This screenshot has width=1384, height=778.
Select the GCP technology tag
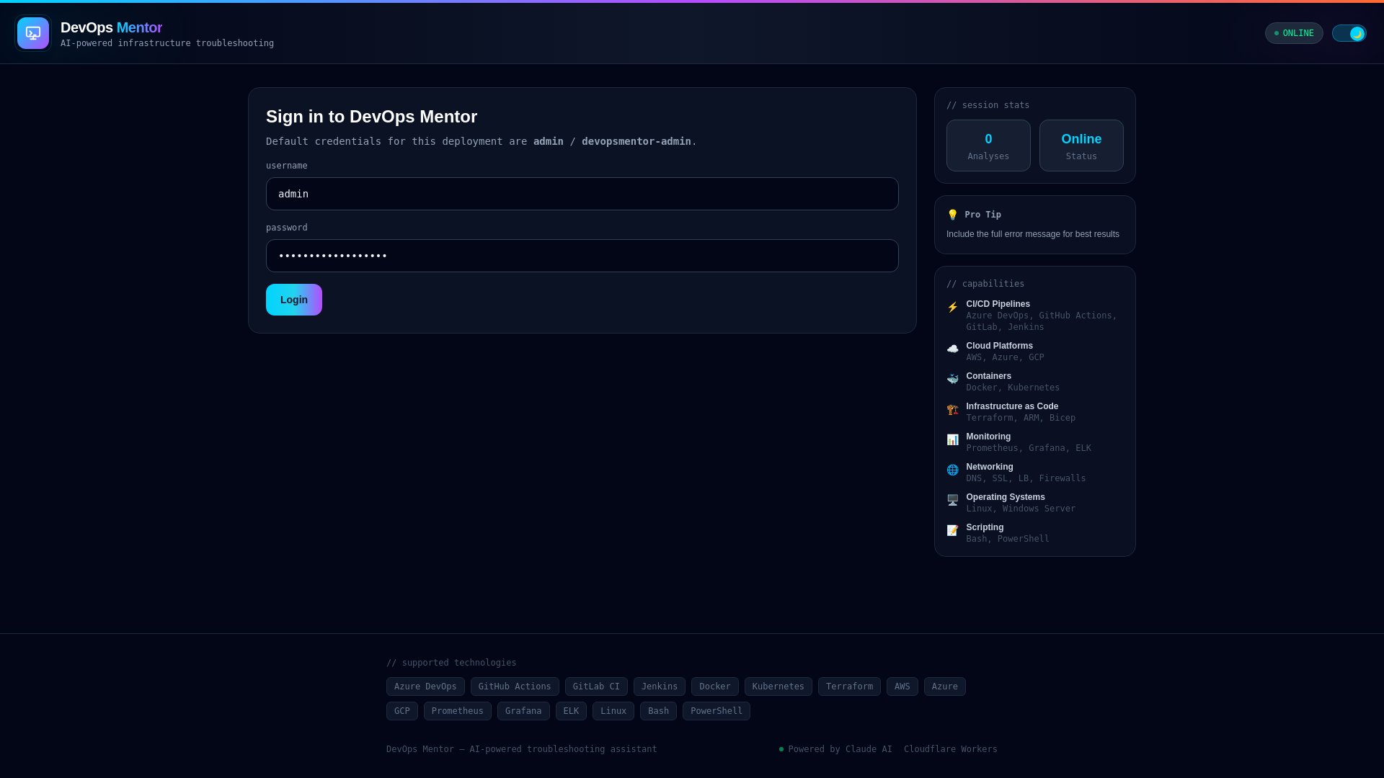pos(402,711)
